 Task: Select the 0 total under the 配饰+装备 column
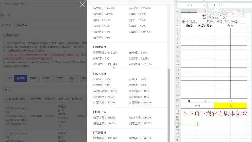coord(206,101)
